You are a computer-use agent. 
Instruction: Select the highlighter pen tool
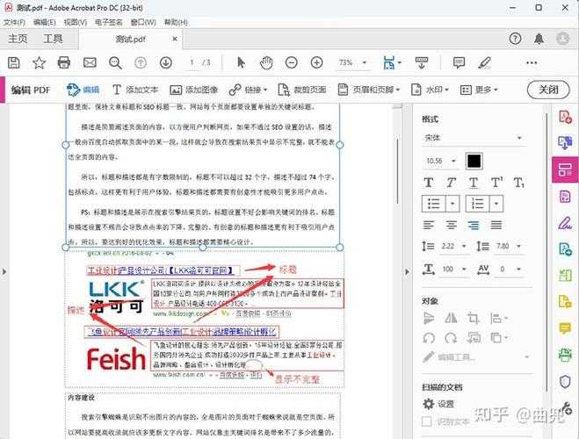(484, 62)
